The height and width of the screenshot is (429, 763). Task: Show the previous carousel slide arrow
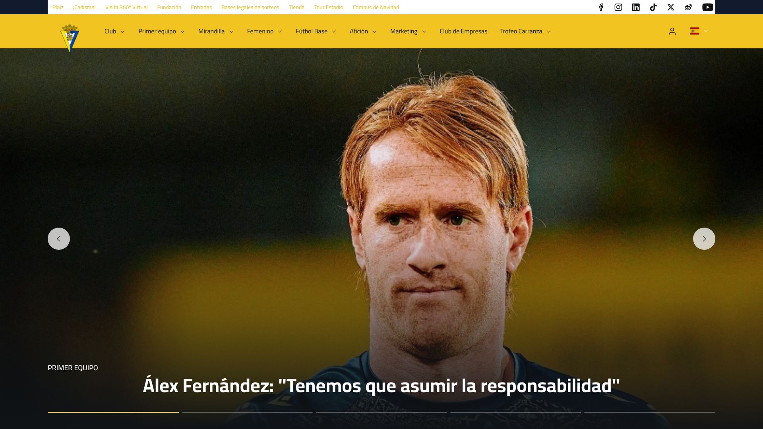[x=59, y=239]
